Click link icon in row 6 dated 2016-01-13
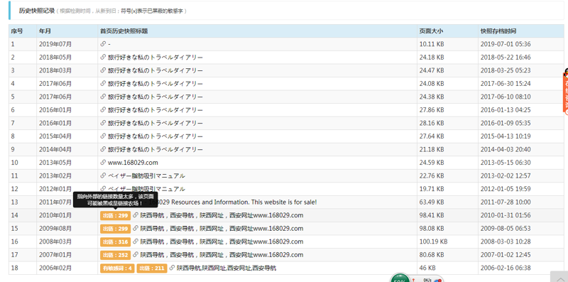568x282 pixels. pyautogui.click(x=103, y=110)
